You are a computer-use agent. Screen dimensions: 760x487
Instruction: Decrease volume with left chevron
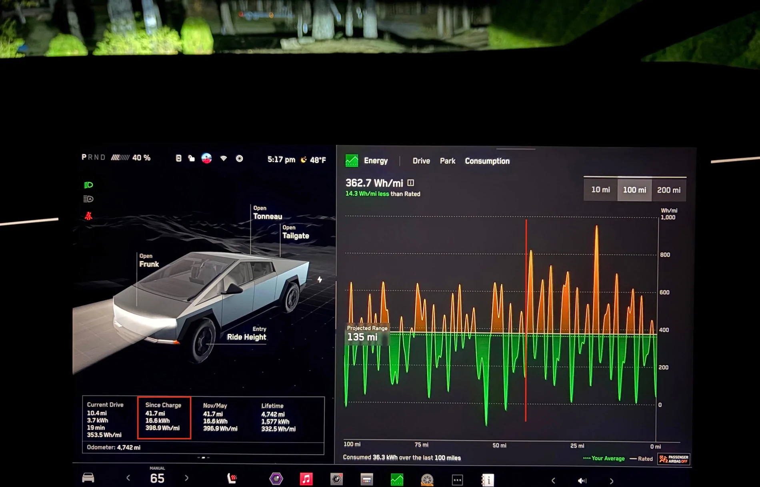click(553, 481)
